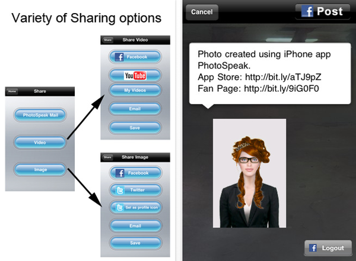
Task: Click the App Store bit.ly link text
Action: pyautogui.click(x=283, y=77)
